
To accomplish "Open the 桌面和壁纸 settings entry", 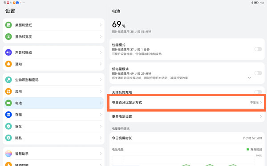I will pos(53,25).
